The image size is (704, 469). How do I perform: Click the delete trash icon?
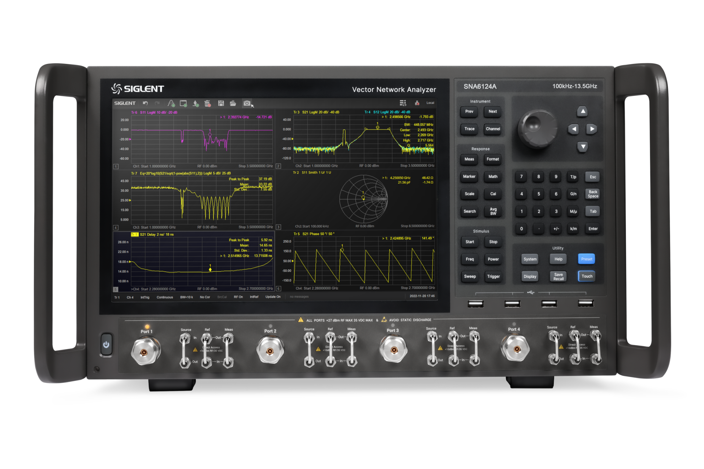pos(208,103)
